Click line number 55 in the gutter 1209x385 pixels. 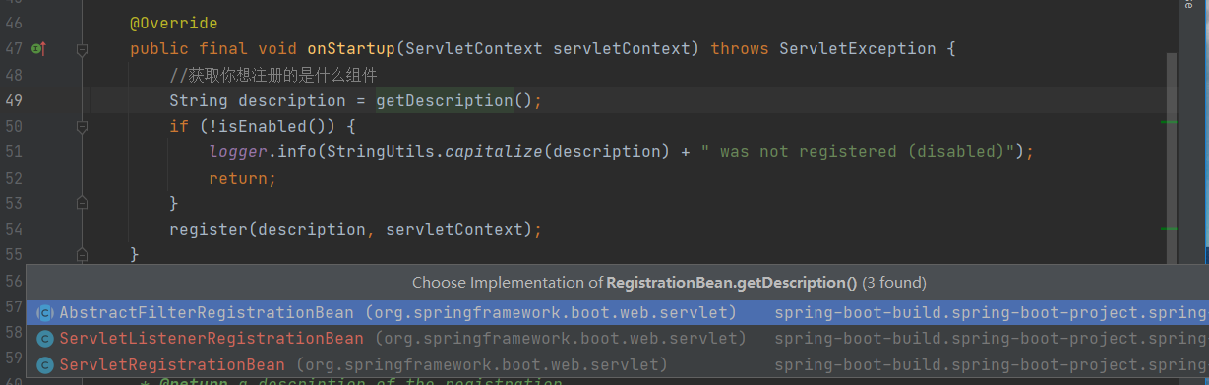coord(14,254)
